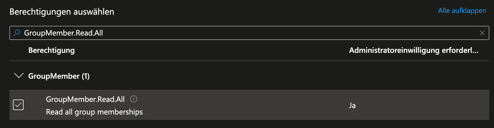This screenshot has width=494, height=128.
Task: Click empty area between the two column headers
Action: (206, 50)
